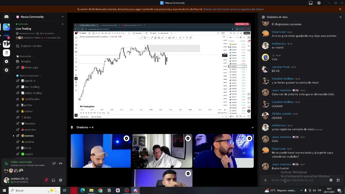345x194 pixels.
Task: Open the signal-fx channel
Action: [x=40, y=81]
